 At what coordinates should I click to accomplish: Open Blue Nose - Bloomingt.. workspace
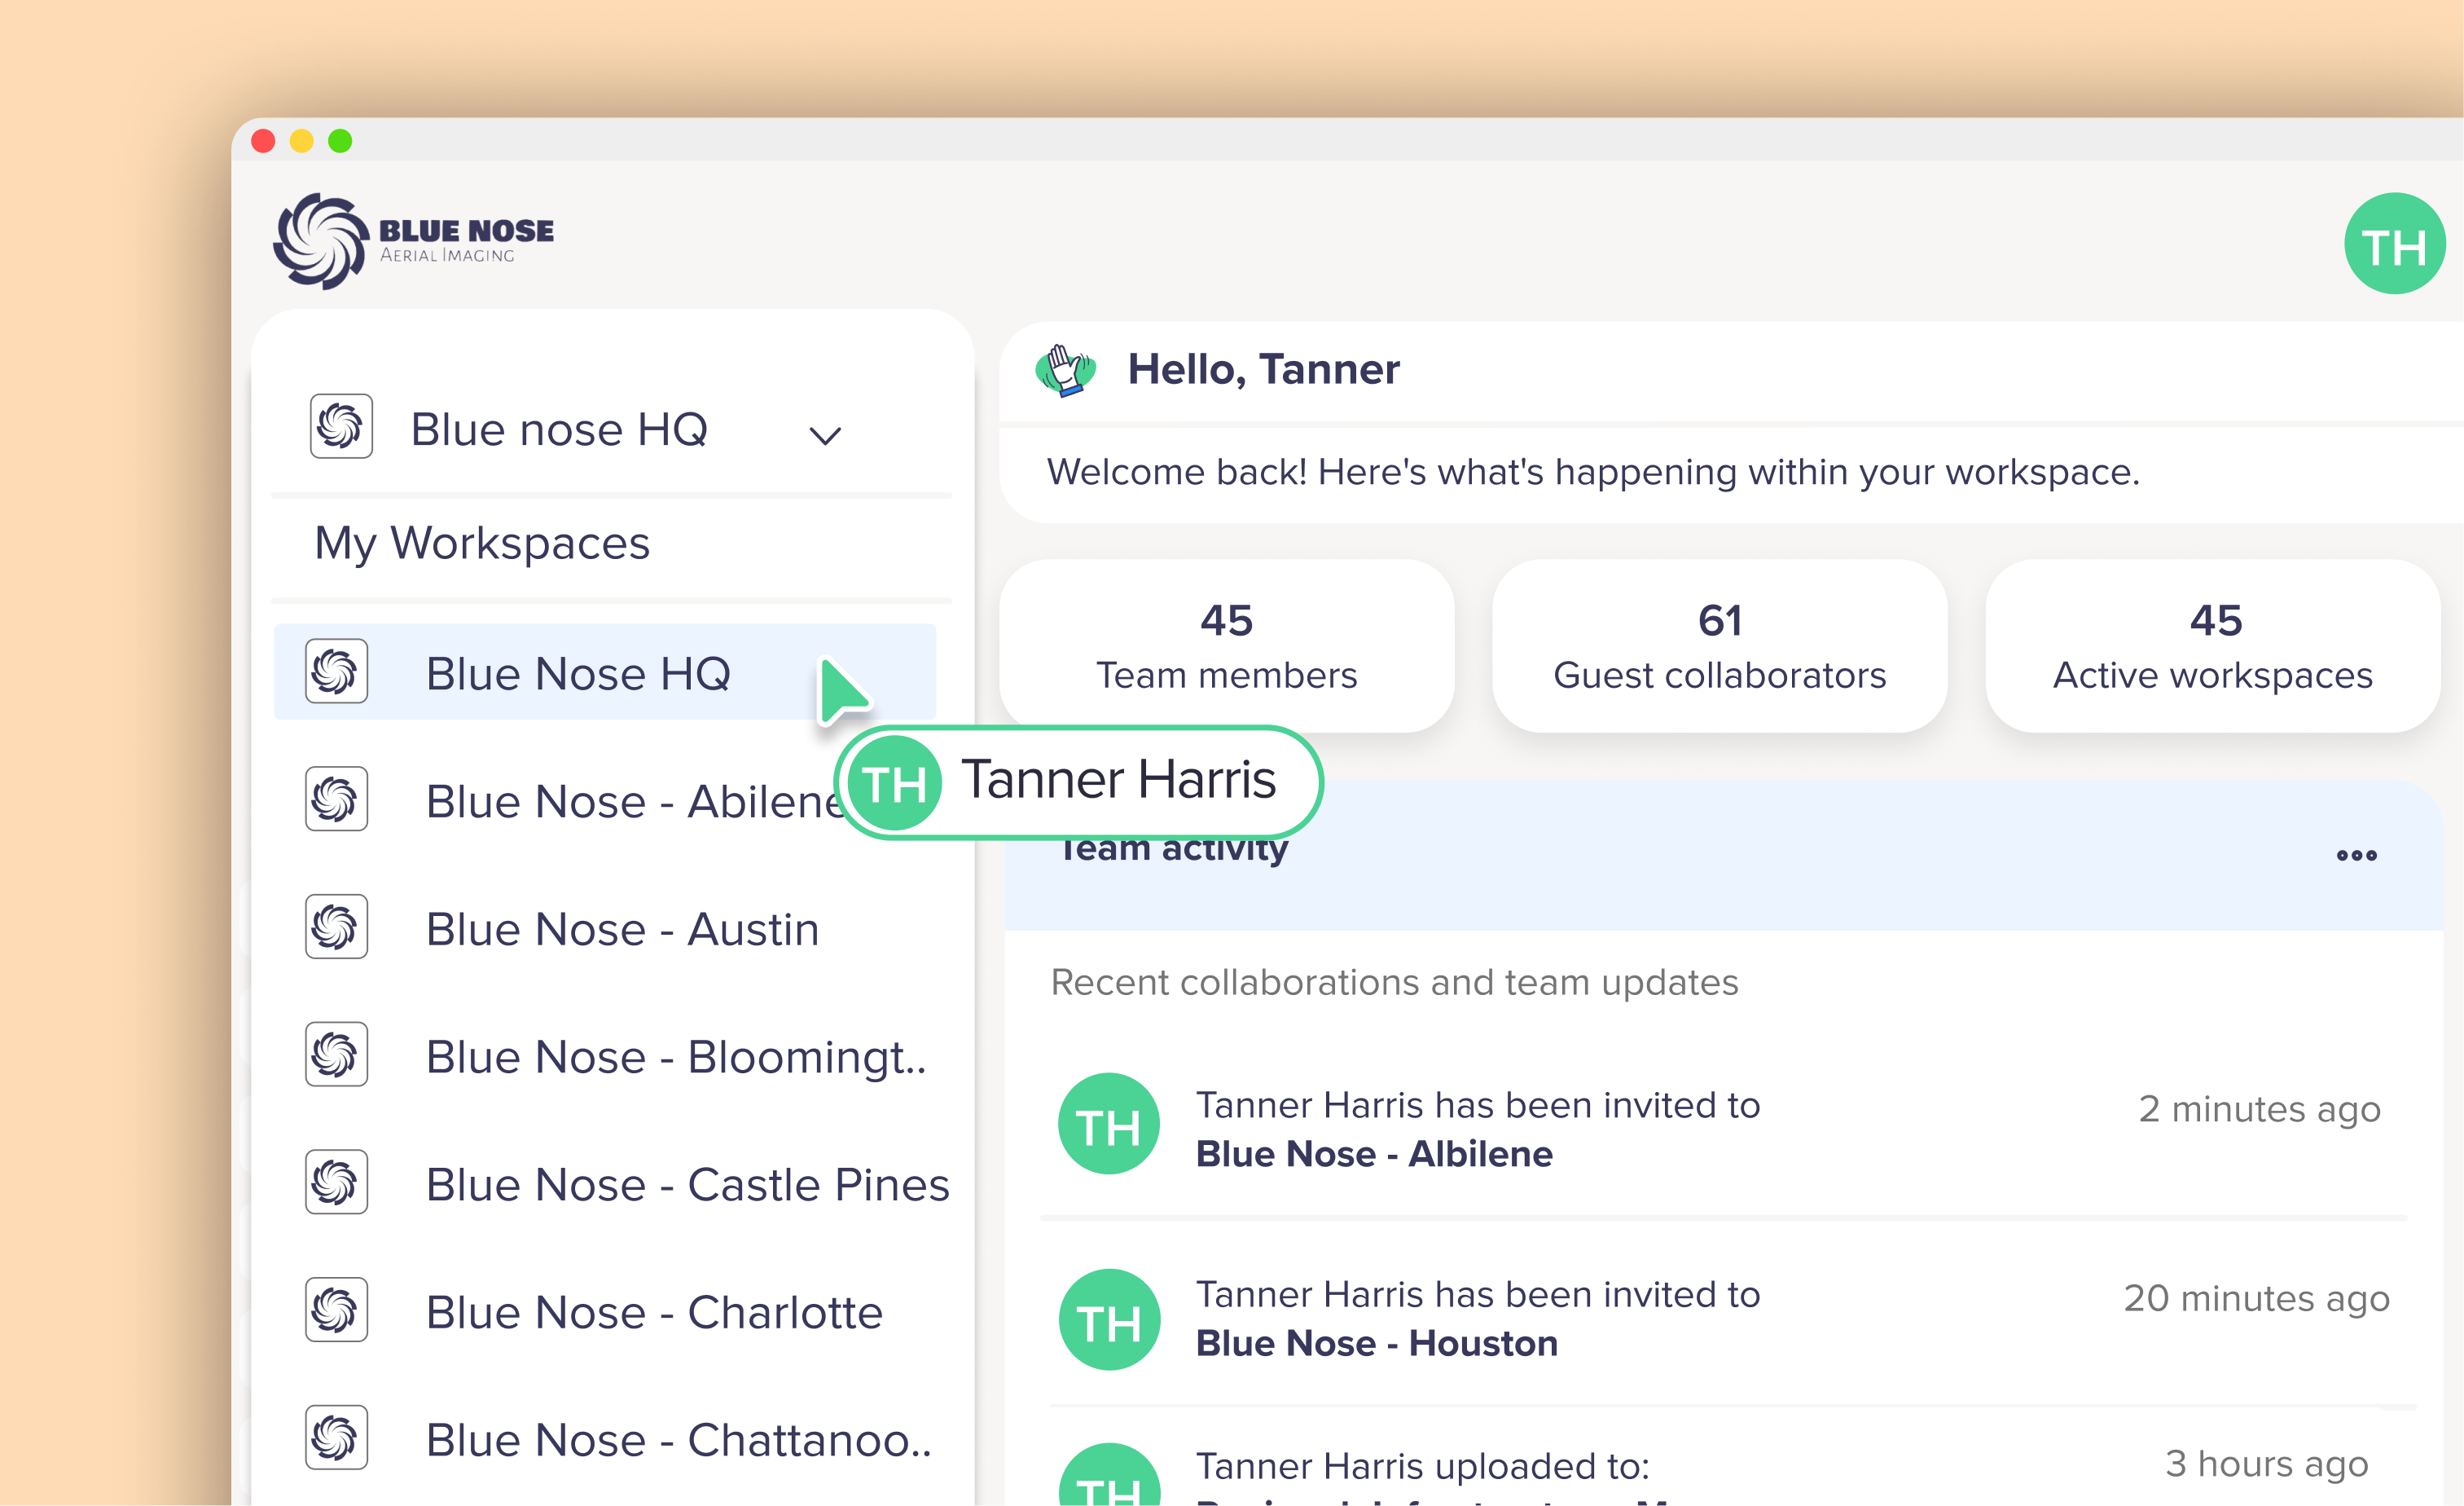pos(676,1057)
